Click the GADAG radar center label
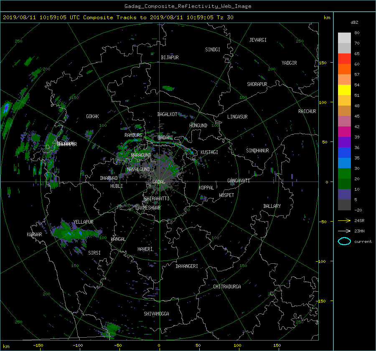 tap(159, 182)
